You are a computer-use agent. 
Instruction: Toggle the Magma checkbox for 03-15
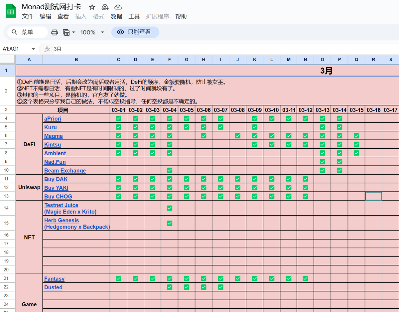356,136
